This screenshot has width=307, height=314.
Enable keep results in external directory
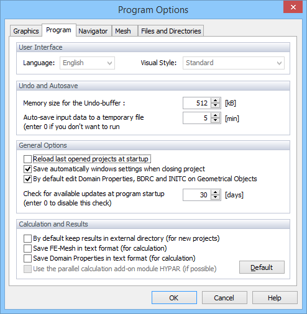tap(27, 238)
